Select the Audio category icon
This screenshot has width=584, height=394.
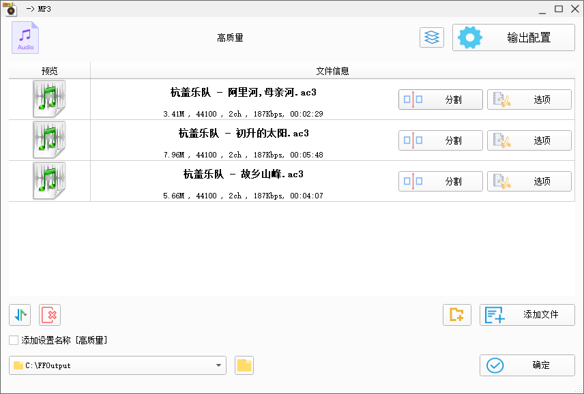tap(25, 37)
